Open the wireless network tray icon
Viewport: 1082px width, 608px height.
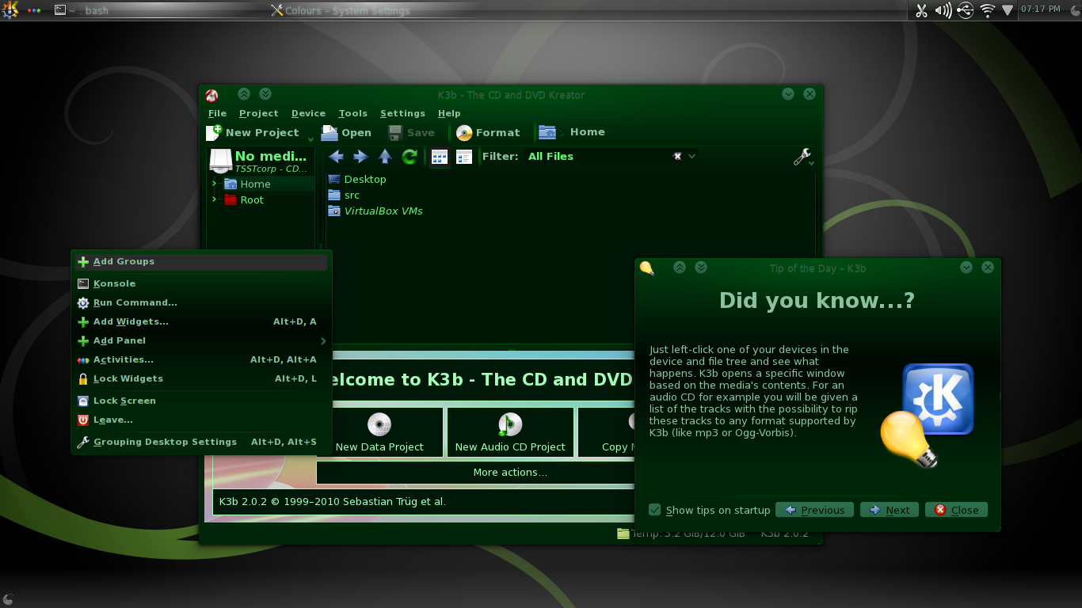point(987,10)
